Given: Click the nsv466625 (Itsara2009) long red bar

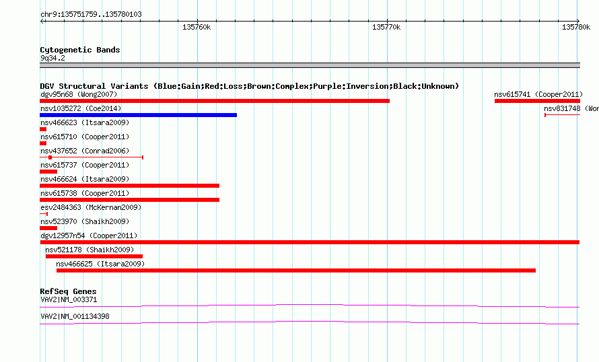Looking at the screenshot, I should click(296, 270).
